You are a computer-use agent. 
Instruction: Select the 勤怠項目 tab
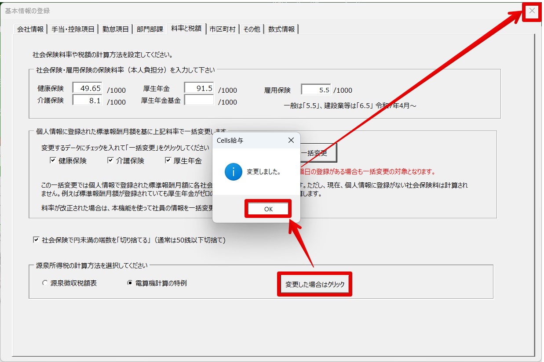tap(116, 29)
